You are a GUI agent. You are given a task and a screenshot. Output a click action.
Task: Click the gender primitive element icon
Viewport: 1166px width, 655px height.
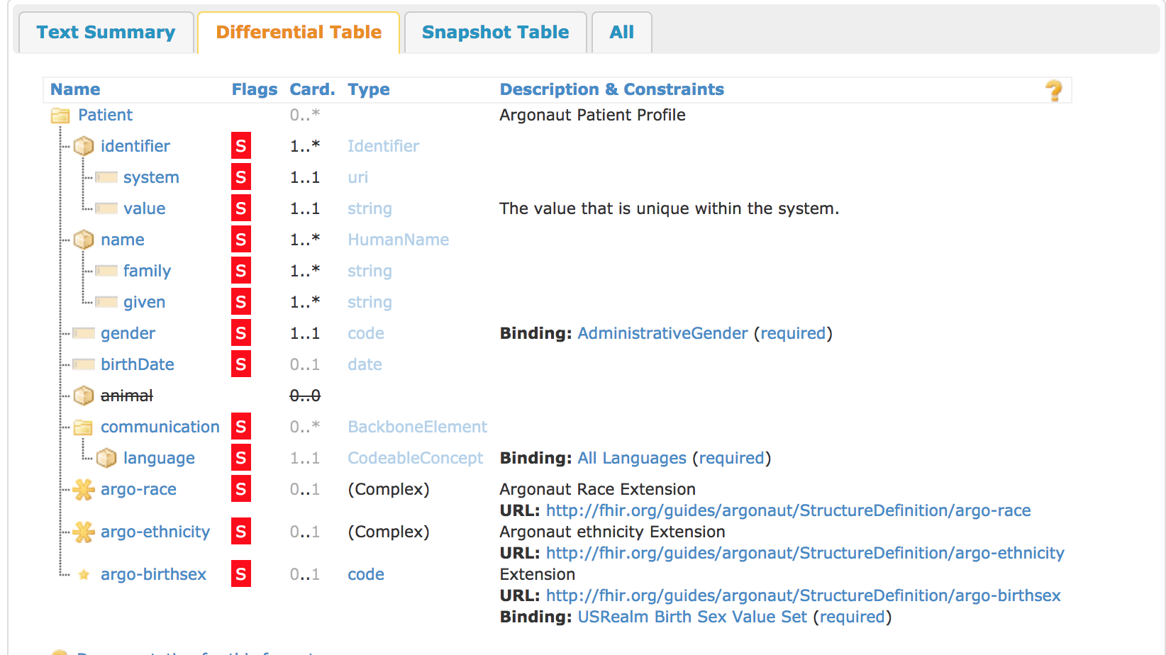(84, 333)
